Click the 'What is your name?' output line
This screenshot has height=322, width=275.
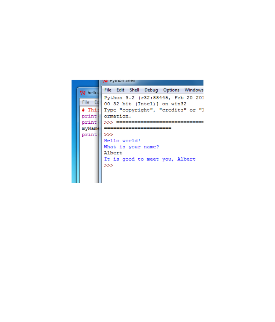tap(131, 147)
